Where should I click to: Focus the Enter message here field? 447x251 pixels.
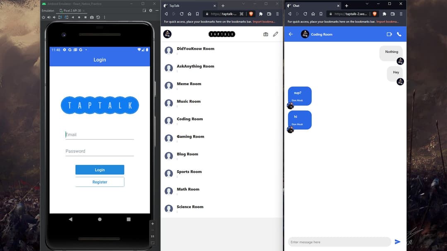click(x=339, y=242)
